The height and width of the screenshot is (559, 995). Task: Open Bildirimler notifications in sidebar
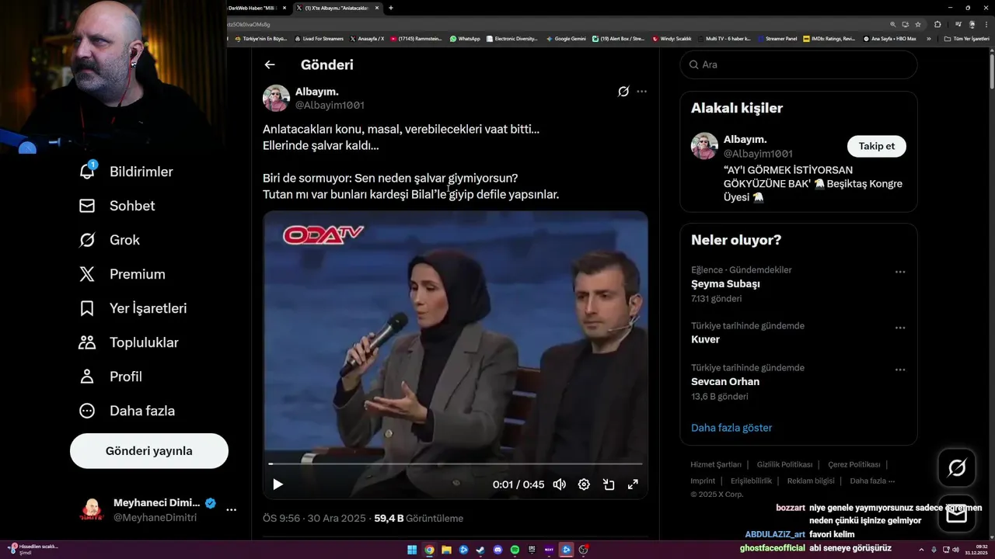(x=126, y=172)
